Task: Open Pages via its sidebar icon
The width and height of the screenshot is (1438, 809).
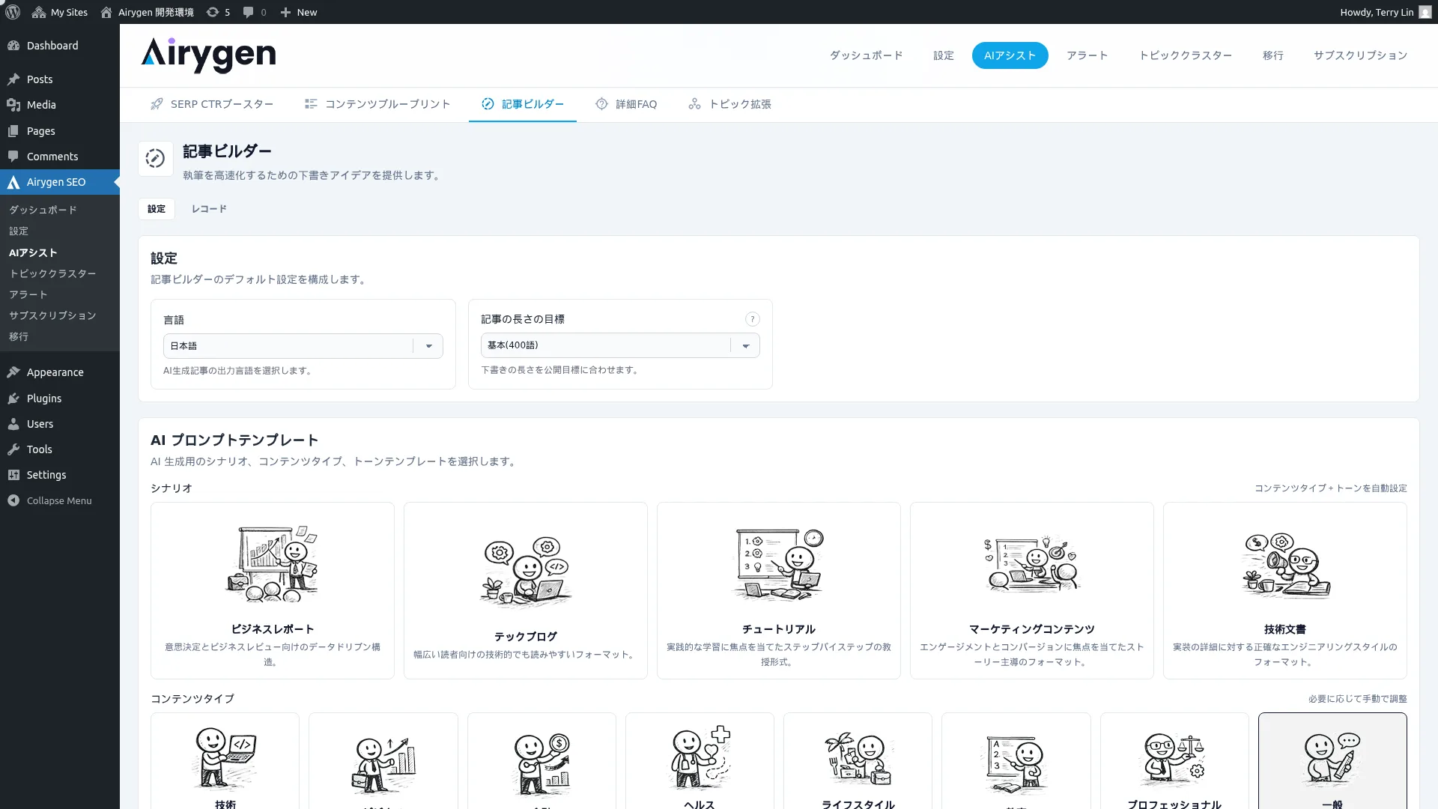Action: pos(13,131)
